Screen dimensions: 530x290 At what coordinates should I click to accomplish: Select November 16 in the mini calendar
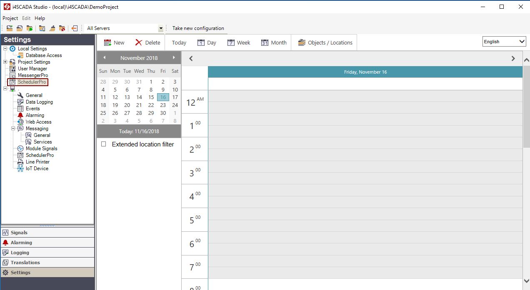(163, 97)
